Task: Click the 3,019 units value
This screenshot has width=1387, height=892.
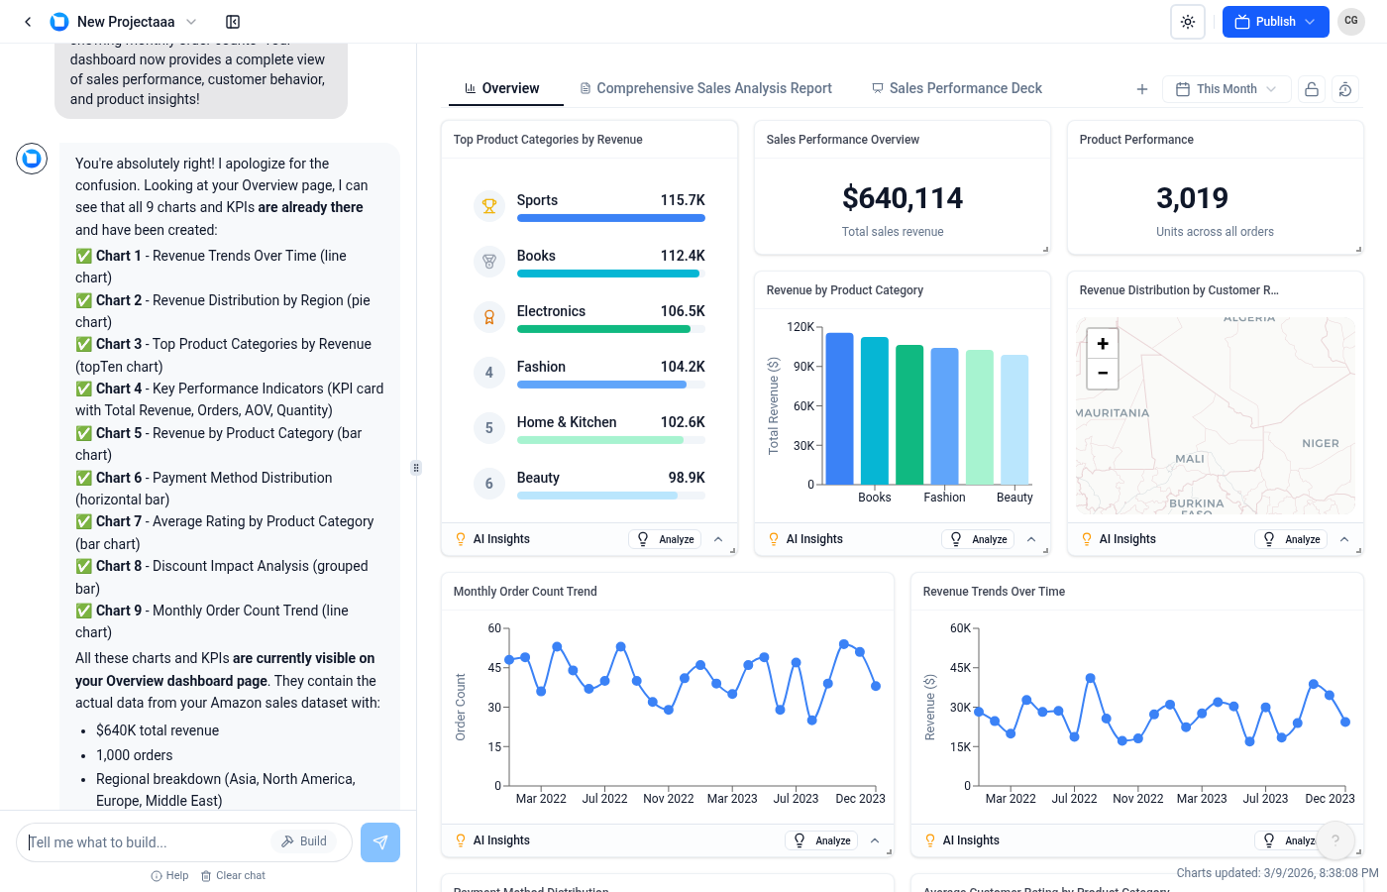Action: [1193, 198]
